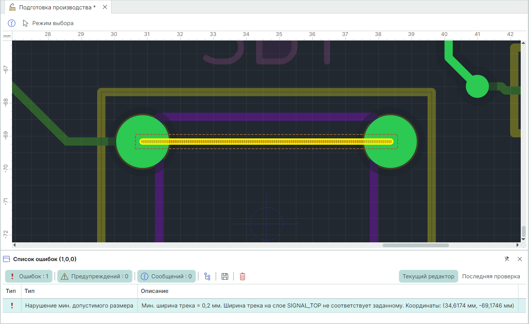Toggle the Ошибок: 1 filter
The image size is (529, 324).
tap(29, 276)
